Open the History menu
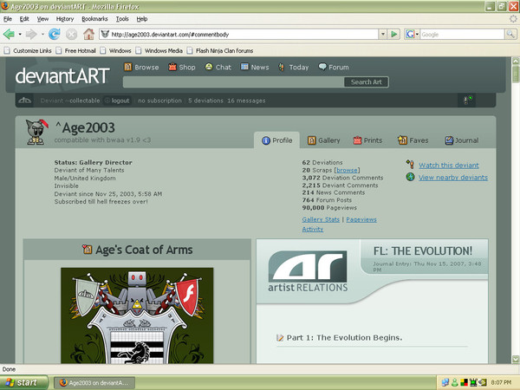This screenshot has height=390, width=520. point(65,19)
